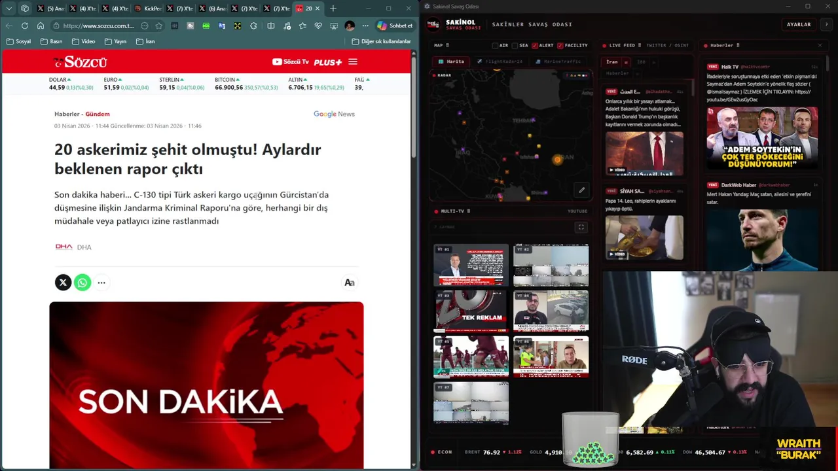Switch to the KickPe browser tab
This screenshot has width=838, height=471.
click(x=147, y=9)
